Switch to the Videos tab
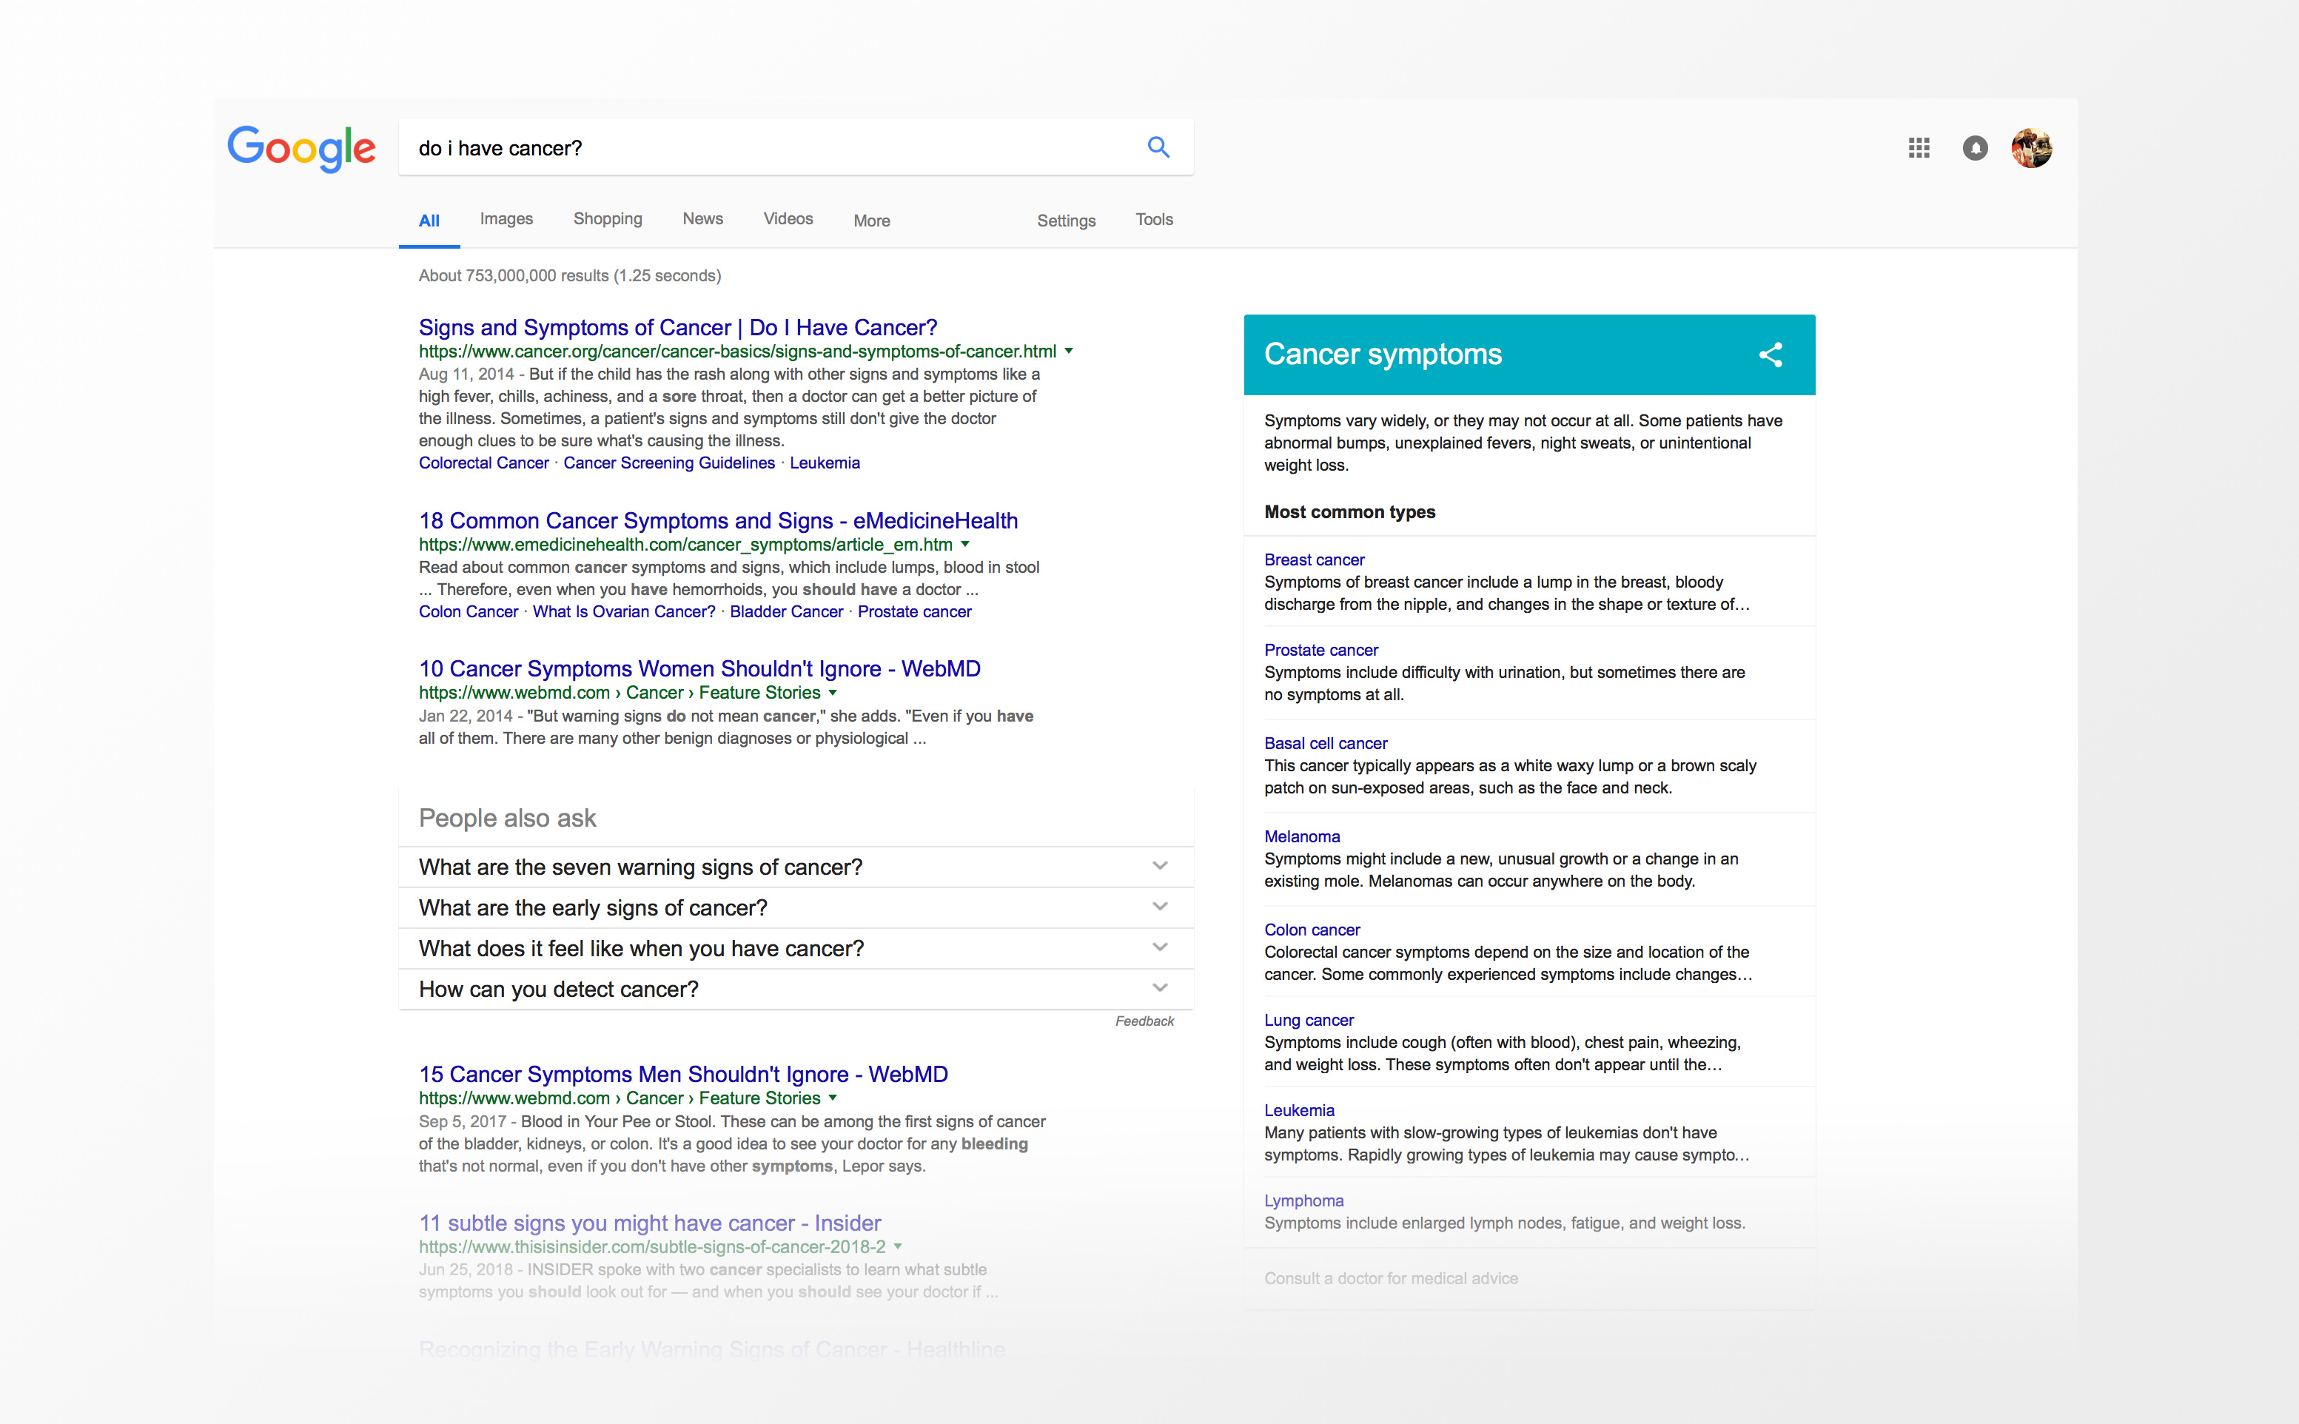 788,218
